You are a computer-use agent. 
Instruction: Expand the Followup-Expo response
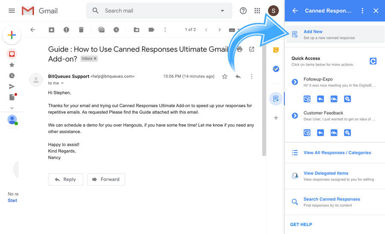(295, 82)
